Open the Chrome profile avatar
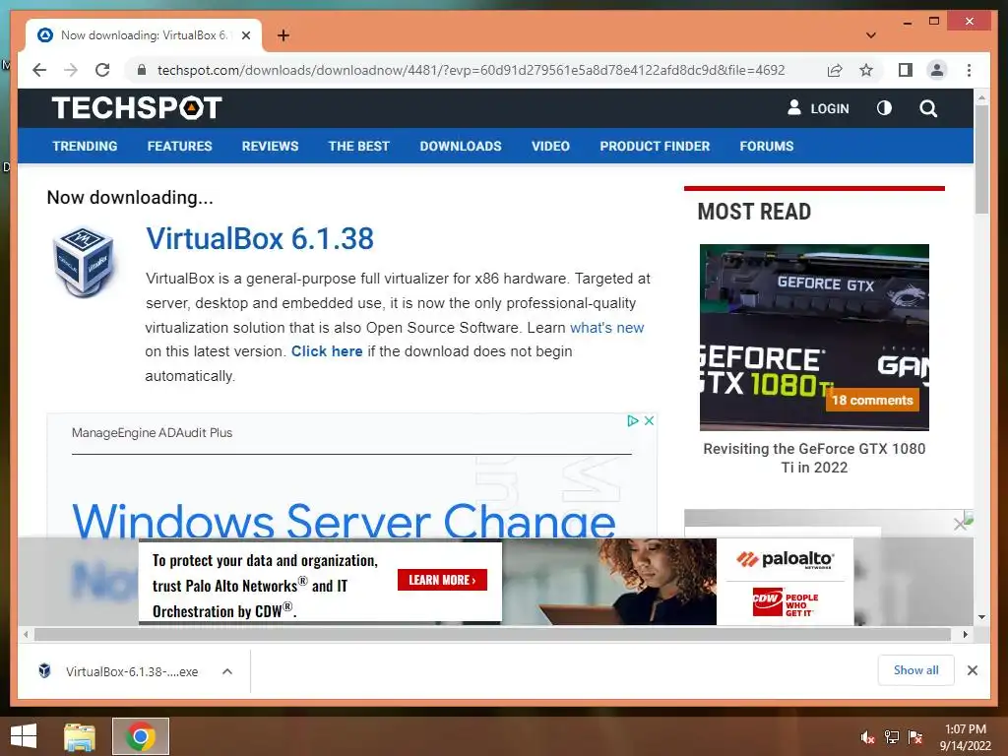The image size is (1008, 756). tap(937, 70)
